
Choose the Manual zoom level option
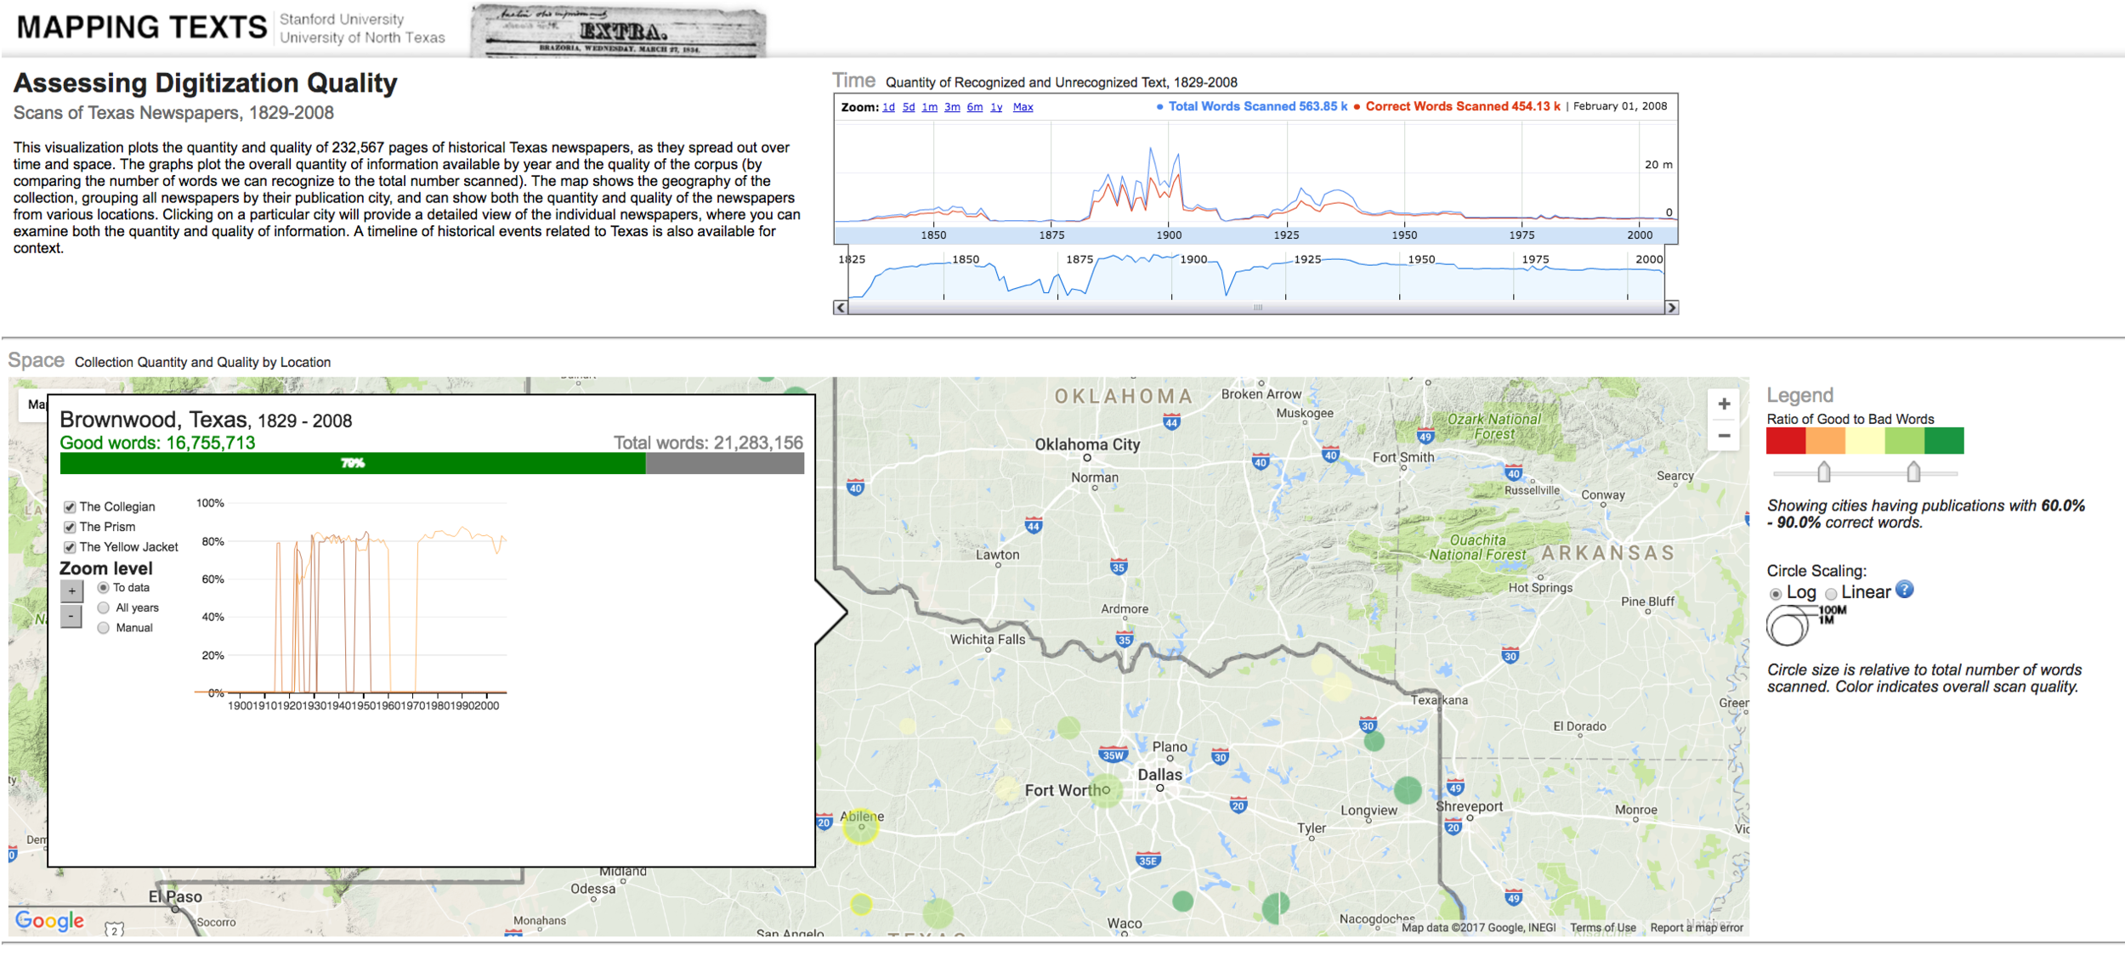tap(104, 629)
